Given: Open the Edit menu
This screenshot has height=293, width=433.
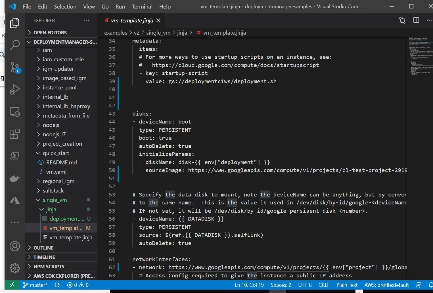Looking at the screenshot, I should (x=43, y=7).
